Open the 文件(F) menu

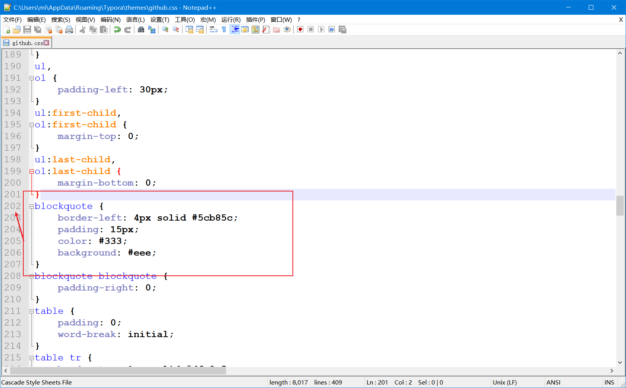point(12,19)
